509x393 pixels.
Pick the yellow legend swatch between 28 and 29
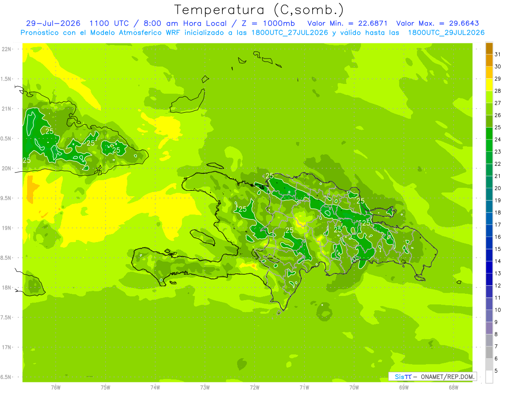click(x=489, y=85)
